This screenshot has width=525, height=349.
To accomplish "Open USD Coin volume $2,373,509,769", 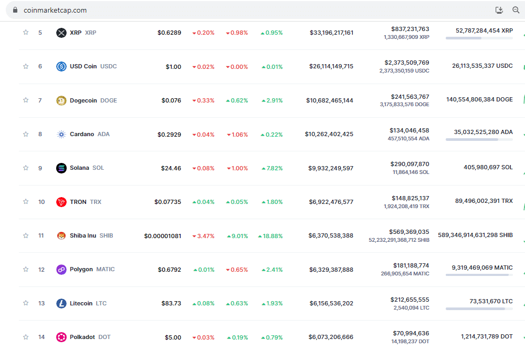I will [x=407, y=63].
